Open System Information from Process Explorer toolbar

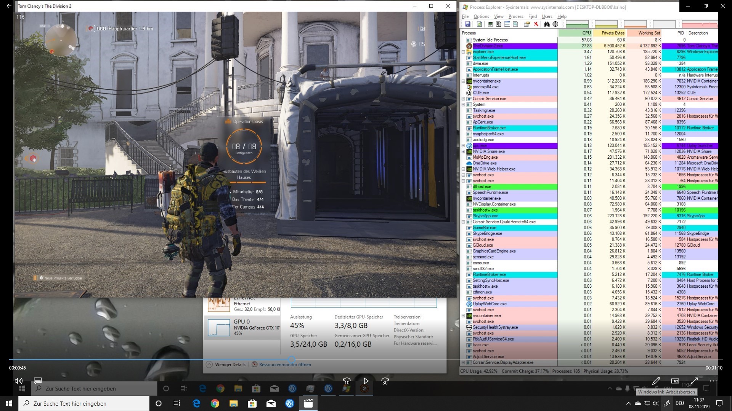click(490, 24)
